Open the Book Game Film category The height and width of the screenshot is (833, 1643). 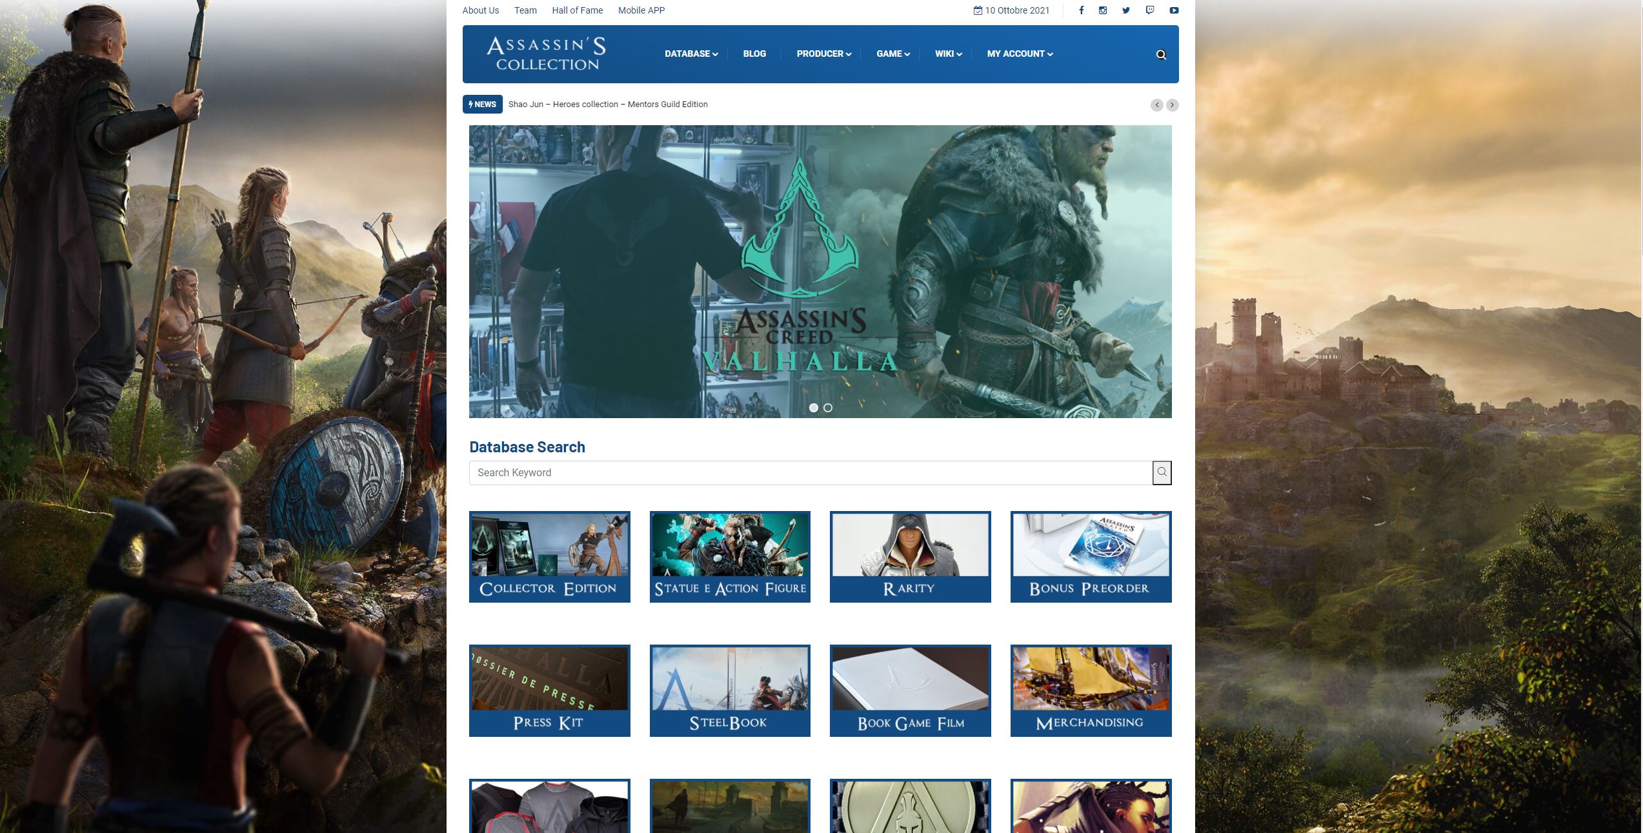[911, 690]
